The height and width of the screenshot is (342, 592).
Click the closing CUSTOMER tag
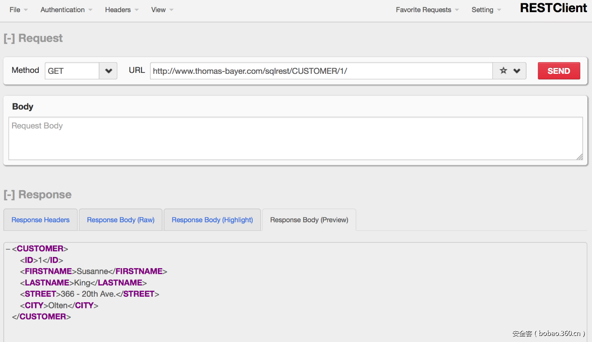42,317
